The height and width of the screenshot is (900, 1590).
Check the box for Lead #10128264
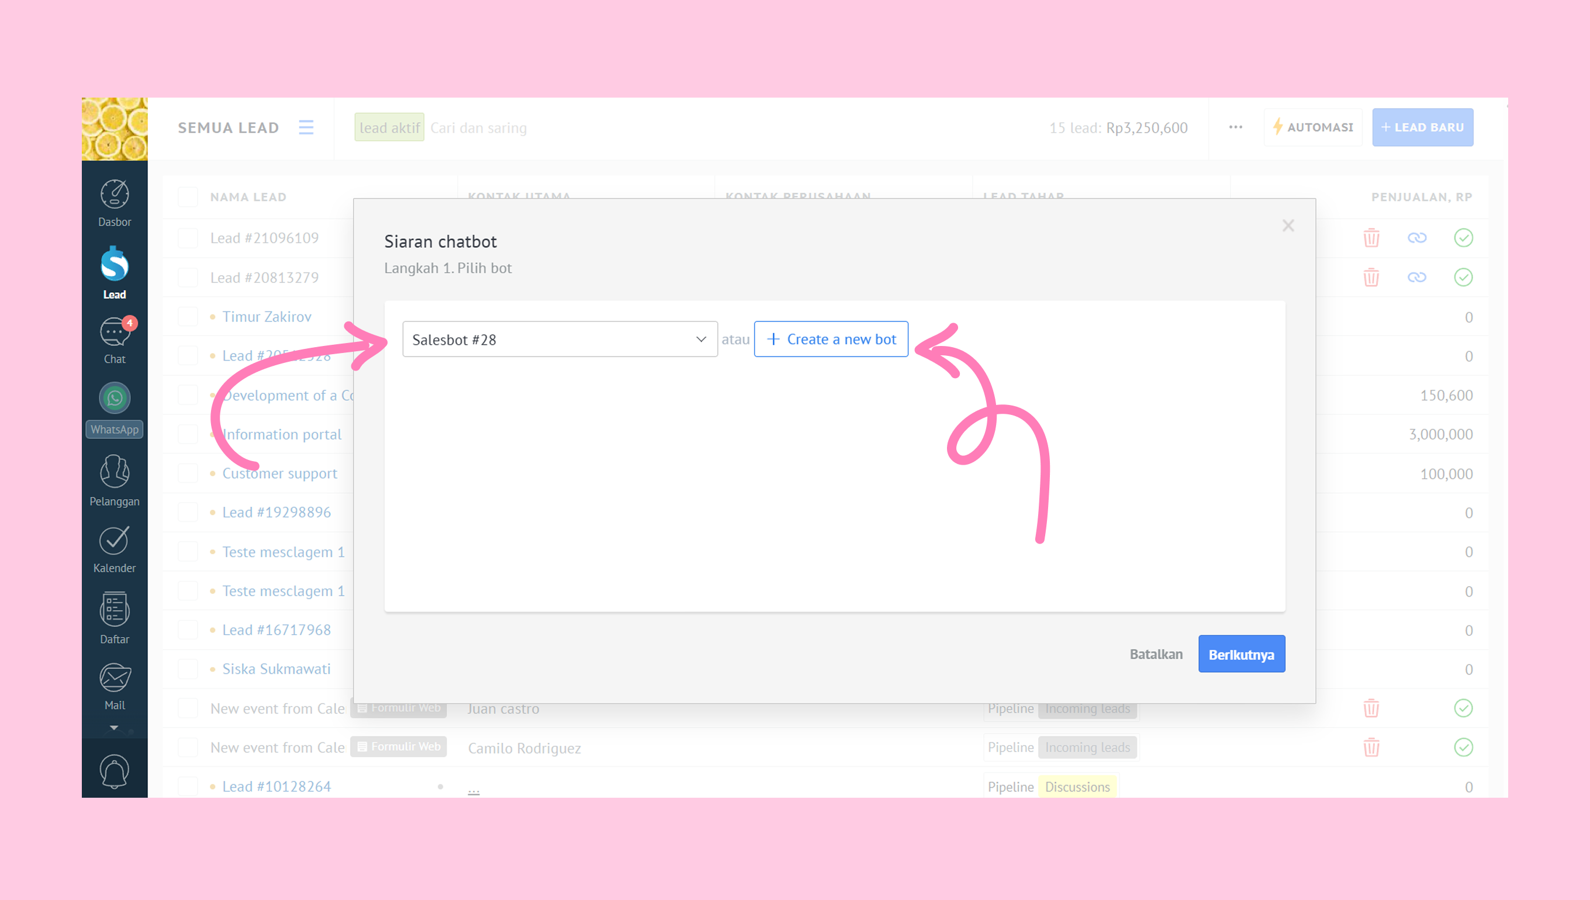(x=188, y=786)
